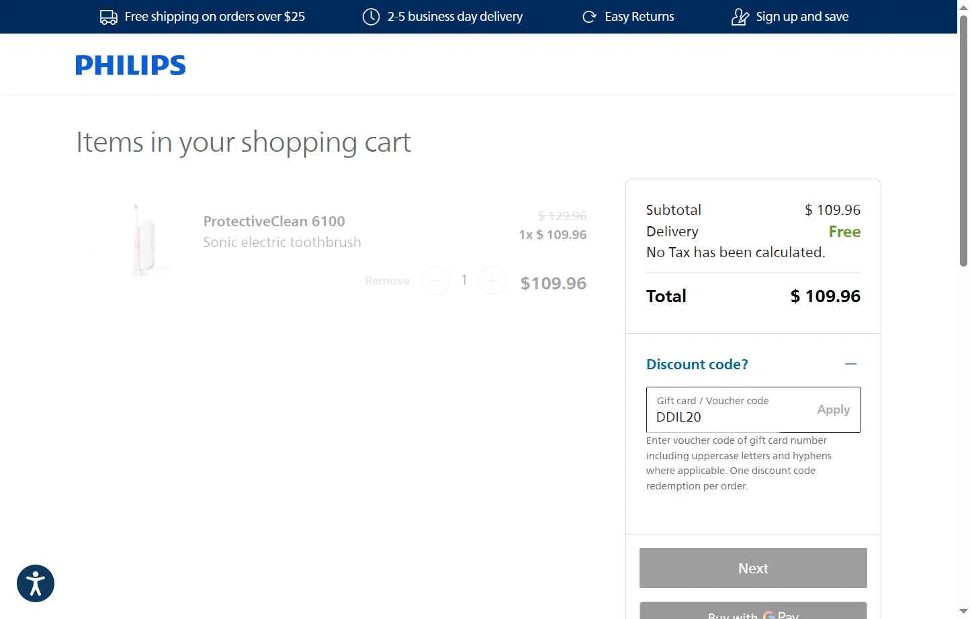970x619 pixels.
Task: Click the Sonic electric toothbrush subtitle
Action: [282, 242]
